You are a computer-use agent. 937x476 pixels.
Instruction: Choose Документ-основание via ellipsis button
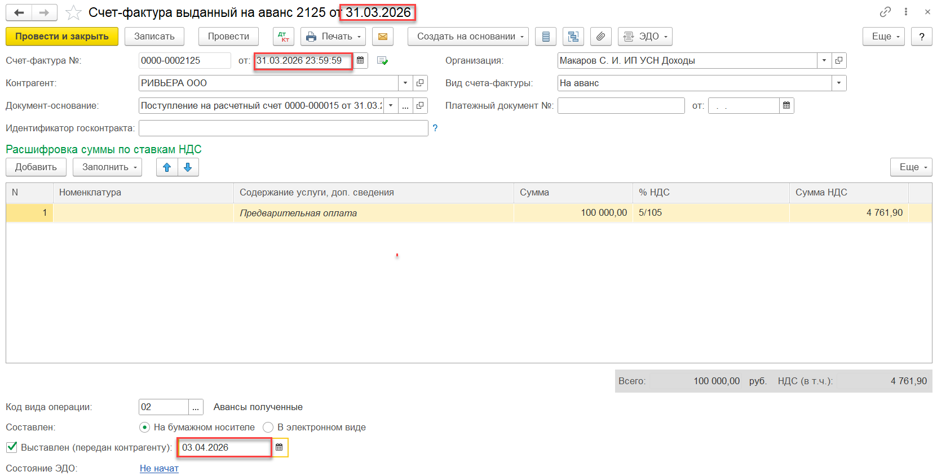[x=405, y=105]
